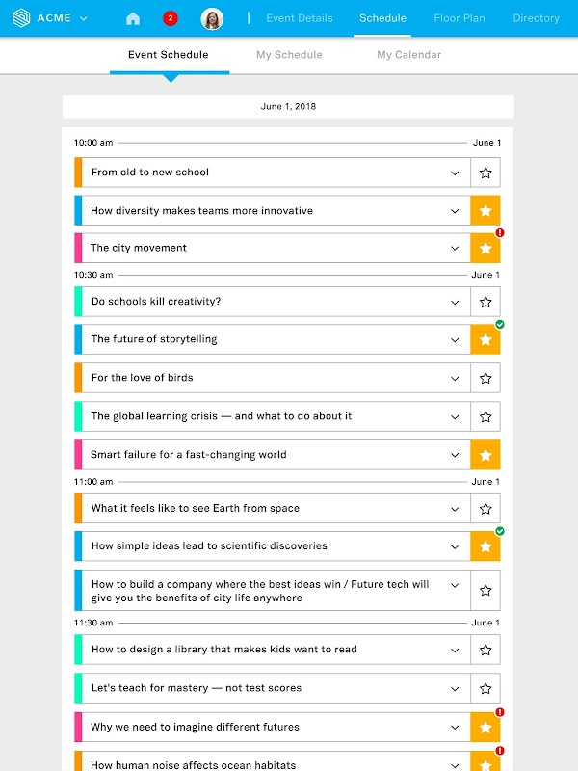
Task: Open the user profile avatar
Action: [x=212, y=18]
